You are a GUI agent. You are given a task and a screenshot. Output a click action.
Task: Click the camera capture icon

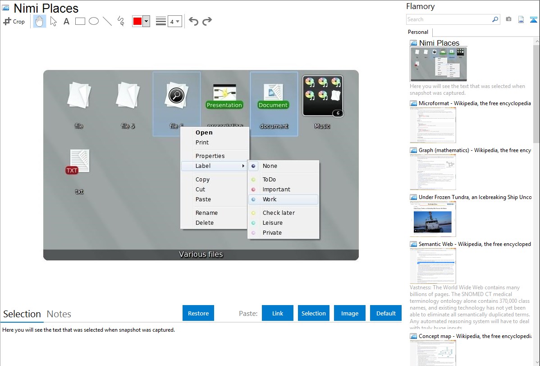pos(508,19)
